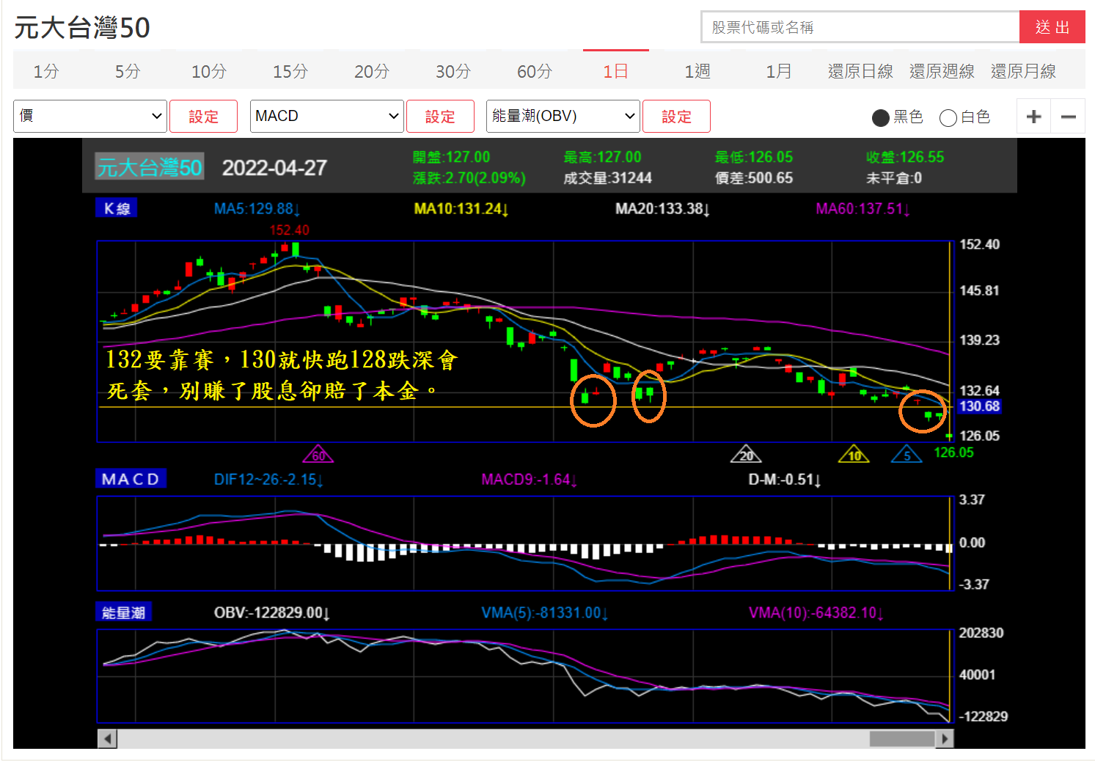
Task: Click the minus zoom-out chart icon
Action: click(x=1068, y=117)
